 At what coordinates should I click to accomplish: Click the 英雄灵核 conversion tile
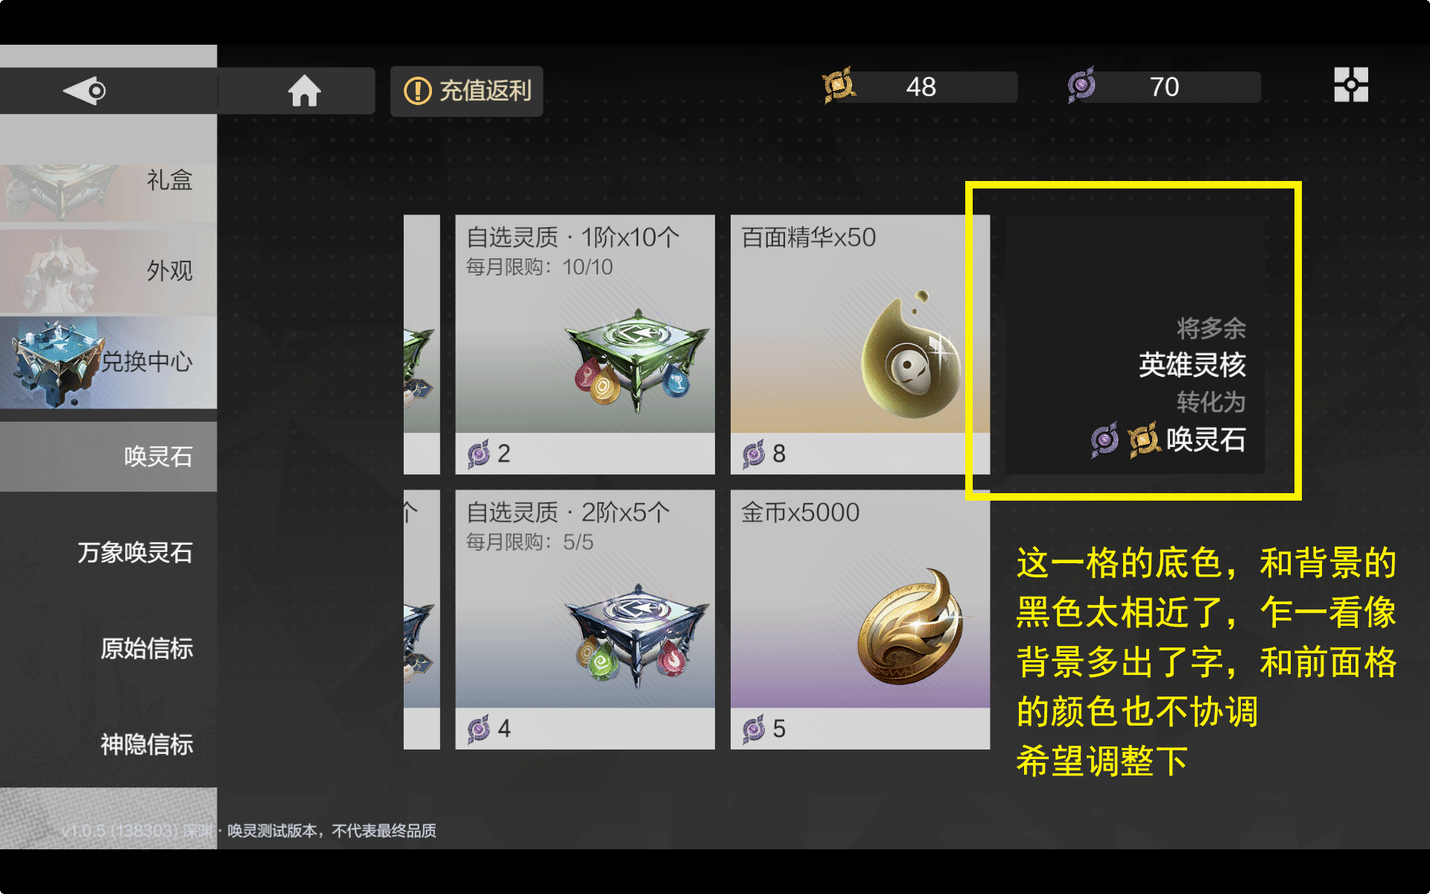click(1135, 344)
